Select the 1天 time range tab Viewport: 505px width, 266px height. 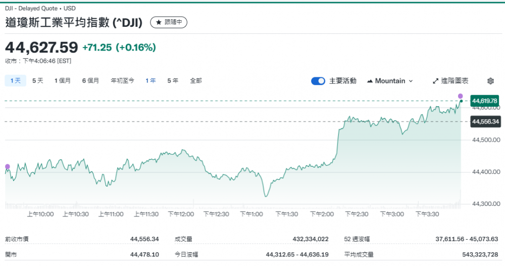coord(15,80)
